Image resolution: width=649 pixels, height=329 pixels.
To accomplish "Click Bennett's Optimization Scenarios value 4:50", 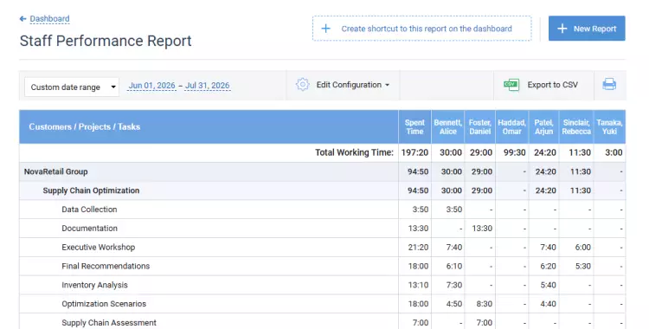I will pos(454,304).
